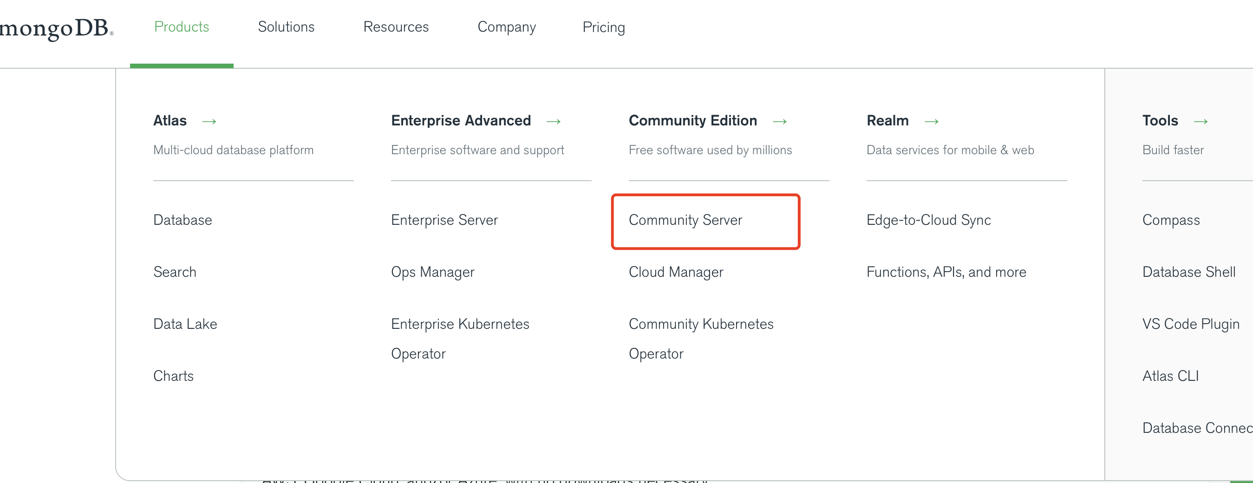The width and height of the screenshot is (1253, 483).
Task: Open Community Kubernetes Operator
Action: pyautogui.click(x=701, y=339)
